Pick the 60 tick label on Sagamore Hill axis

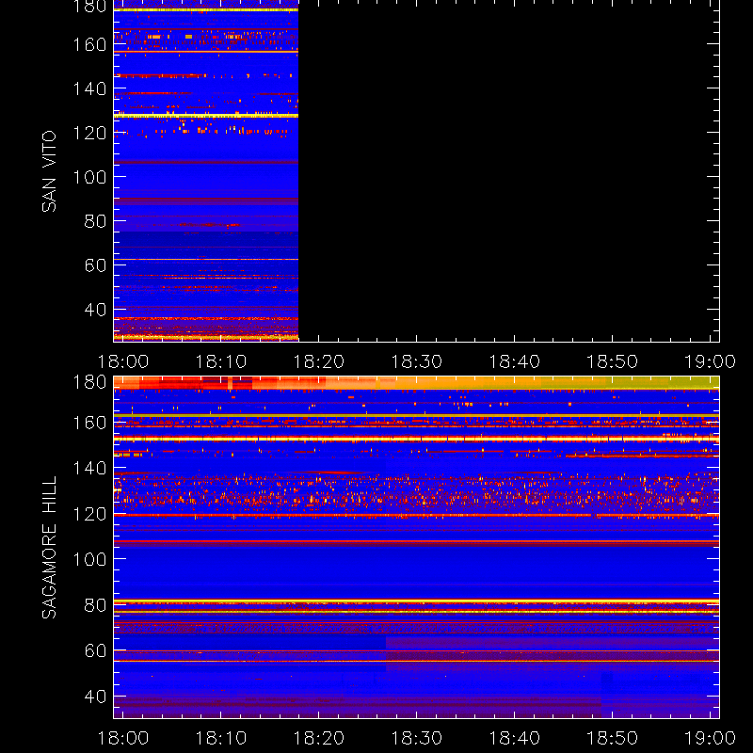click(95, 650)
